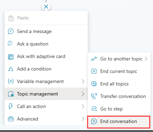Image resolution: width=153 pixels, height=132 pixels.
Task: Click the X close node button
Action: [x=46, y=7]
